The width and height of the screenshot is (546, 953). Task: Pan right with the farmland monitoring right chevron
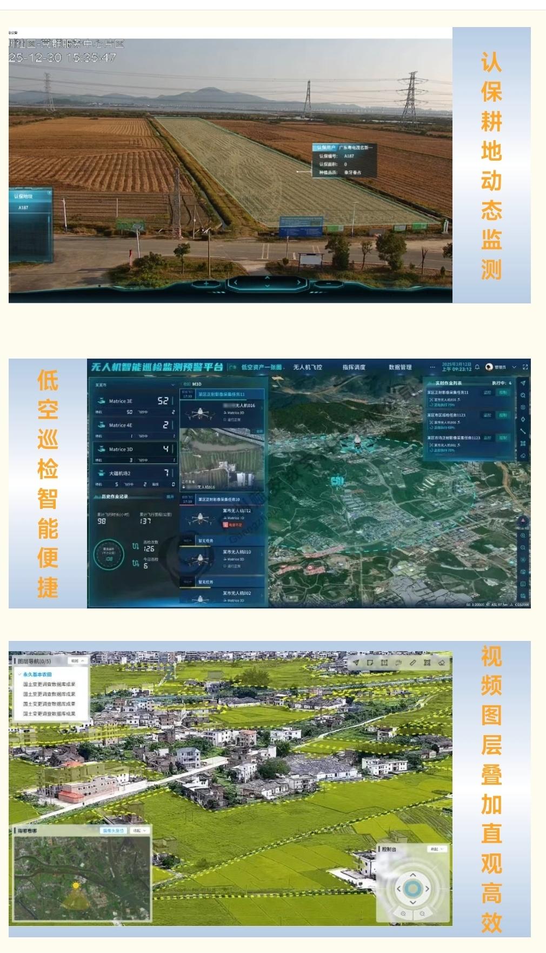[298, 282]
